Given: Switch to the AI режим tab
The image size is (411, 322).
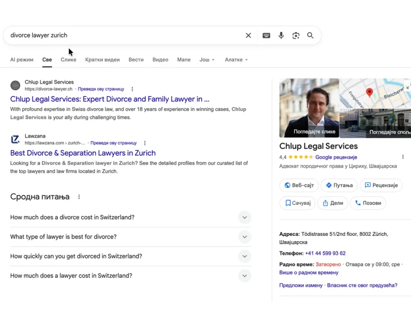Looking at the screenshot, I should coord(22,60).
